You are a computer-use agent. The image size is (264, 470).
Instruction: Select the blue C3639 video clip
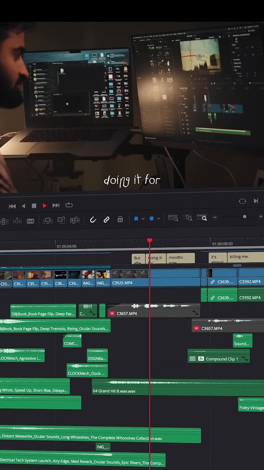coord(222,277)
